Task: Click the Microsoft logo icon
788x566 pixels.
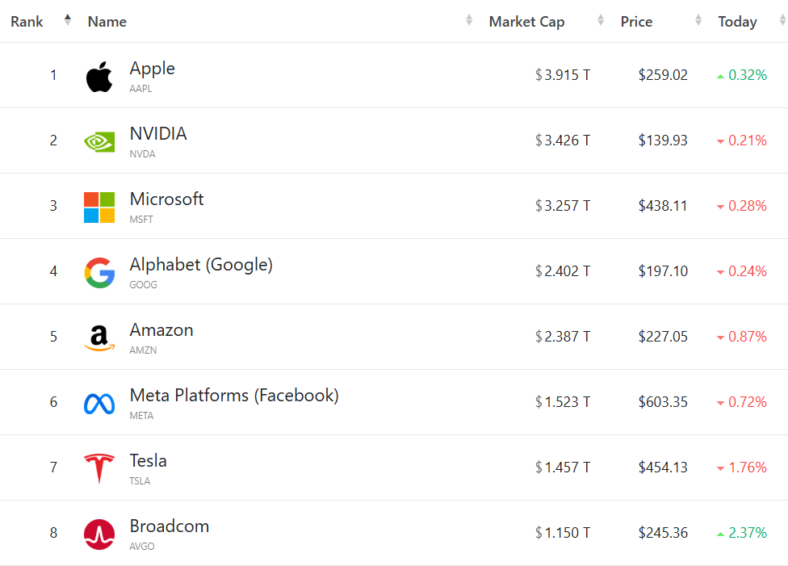Action: [99, 207]
